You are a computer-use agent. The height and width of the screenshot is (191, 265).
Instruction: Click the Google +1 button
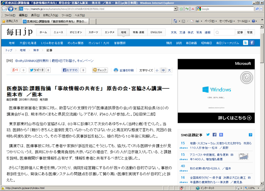15,70
